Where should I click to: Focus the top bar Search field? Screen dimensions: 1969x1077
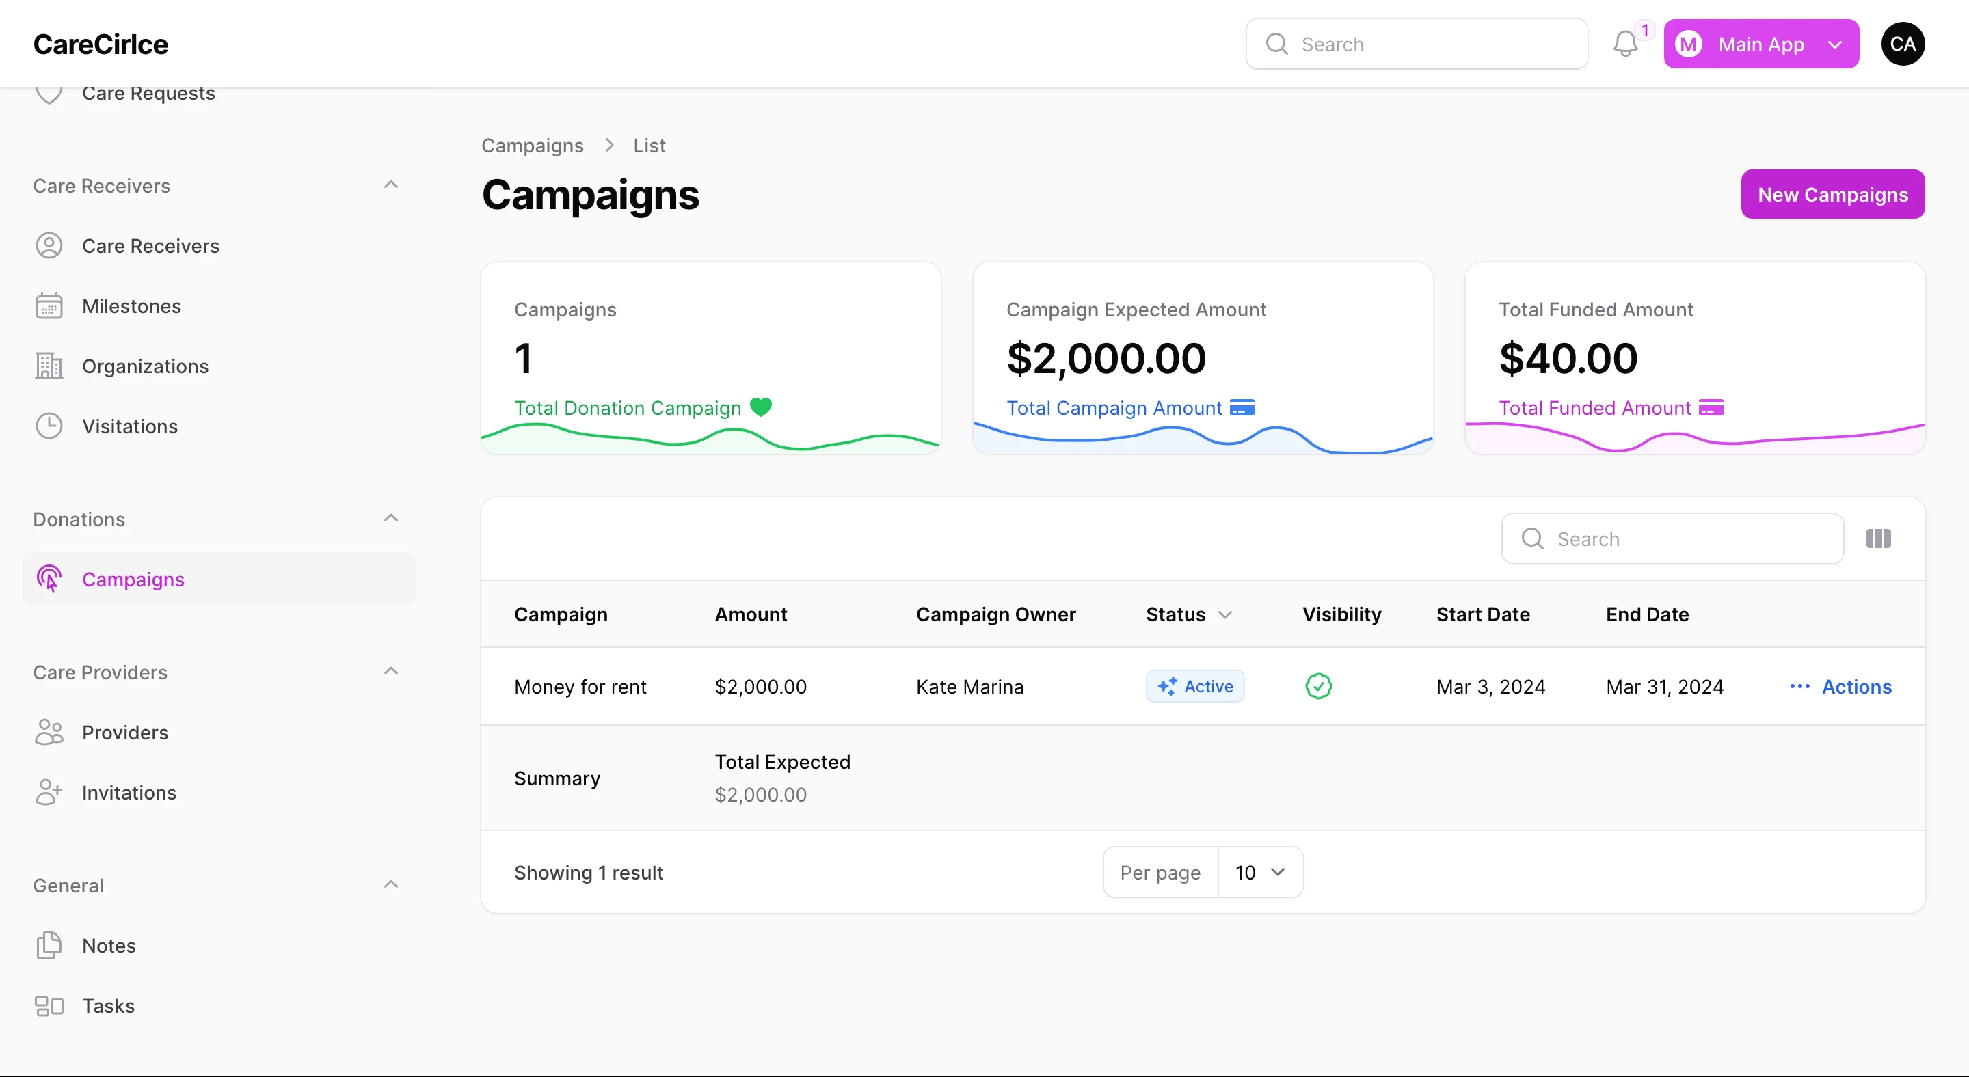(x=1417, y=44)
